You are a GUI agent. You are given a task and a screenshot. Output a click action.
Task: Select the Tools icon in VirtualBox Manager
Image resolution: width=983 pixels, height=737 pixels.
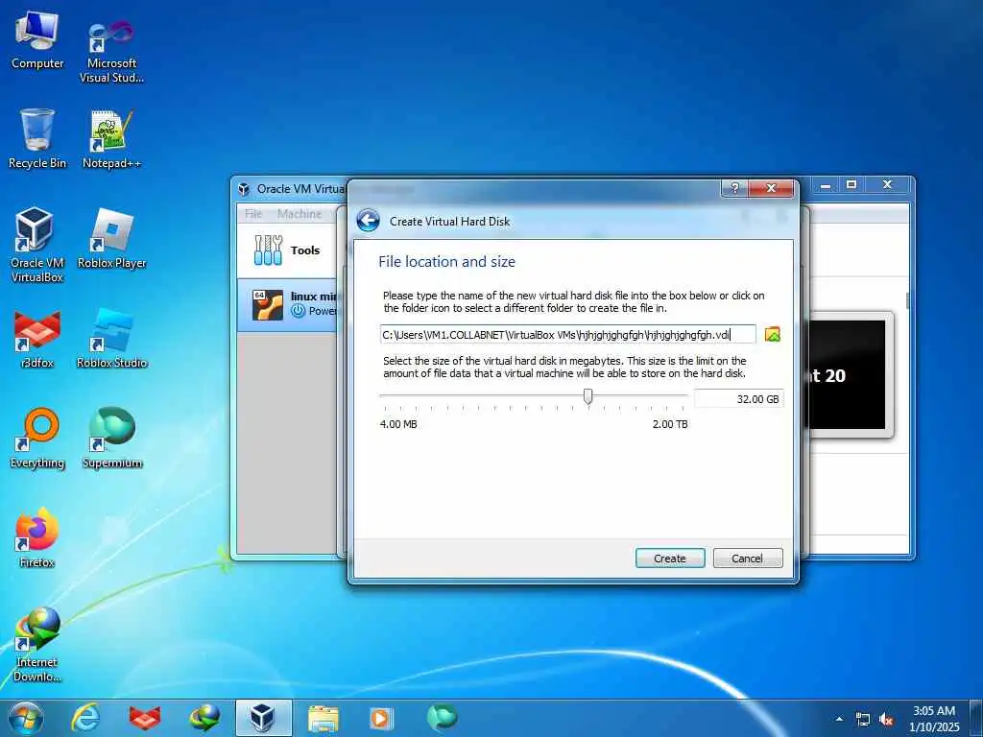coord(269,250)
